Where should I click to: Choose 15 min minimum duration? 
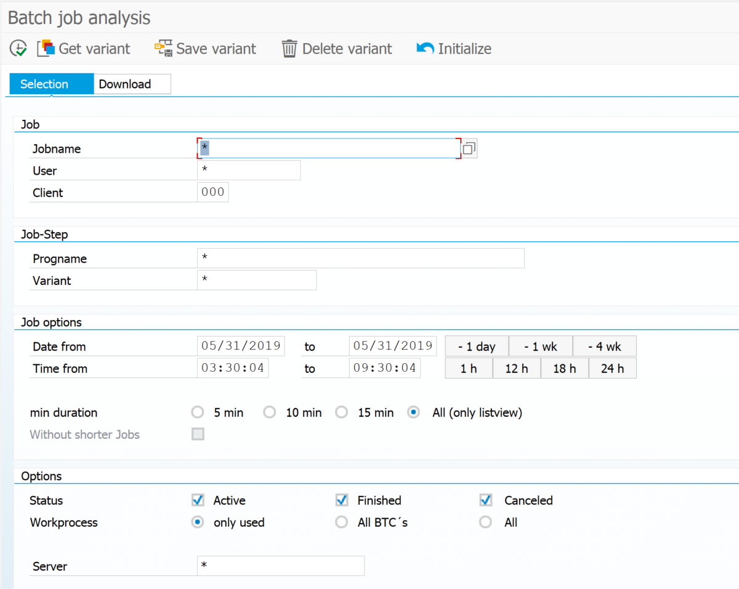[342, 412]
